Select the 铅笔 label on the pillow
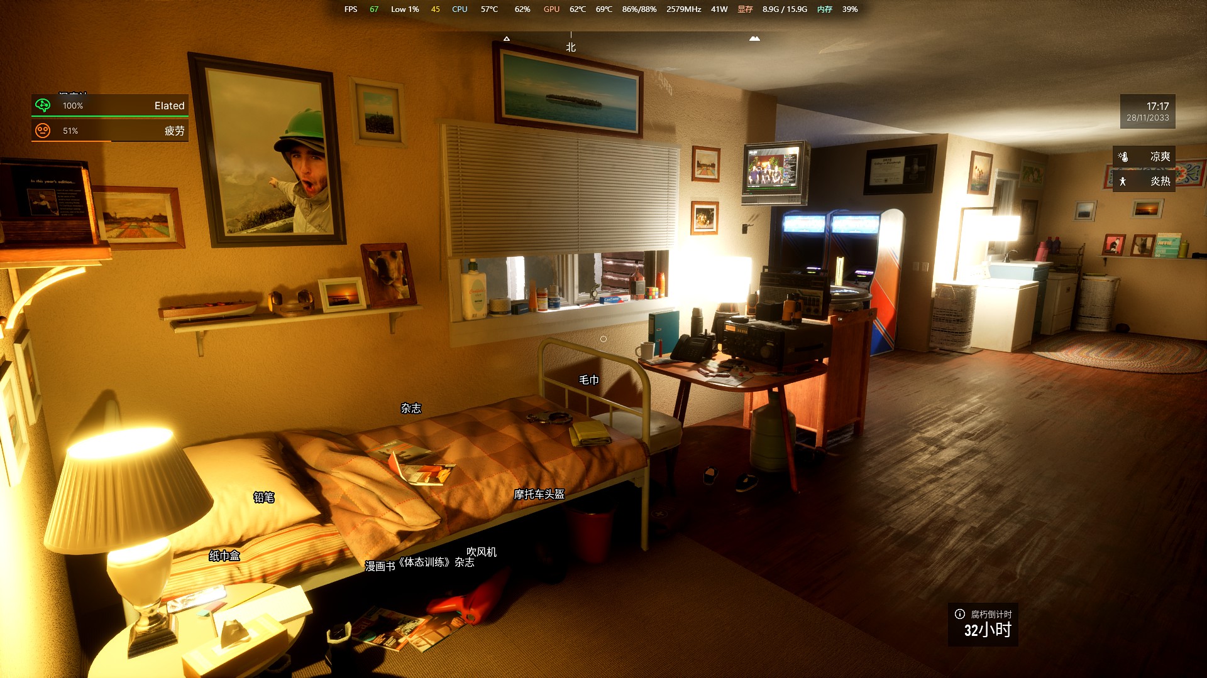This screenshot has height=678, width=1207. [264, 497]
